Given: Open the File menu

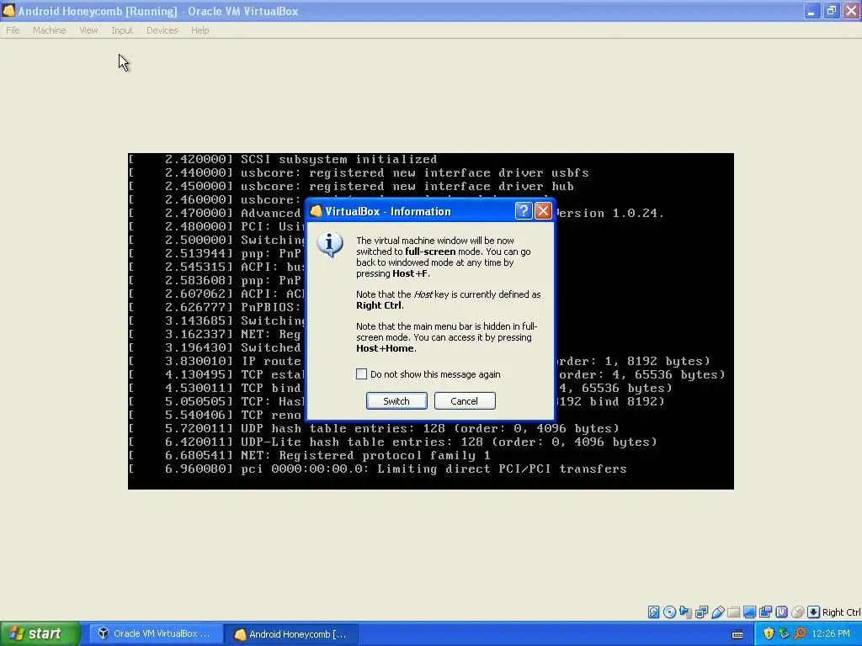Looking at the screenshot, I should coord(13,30).
